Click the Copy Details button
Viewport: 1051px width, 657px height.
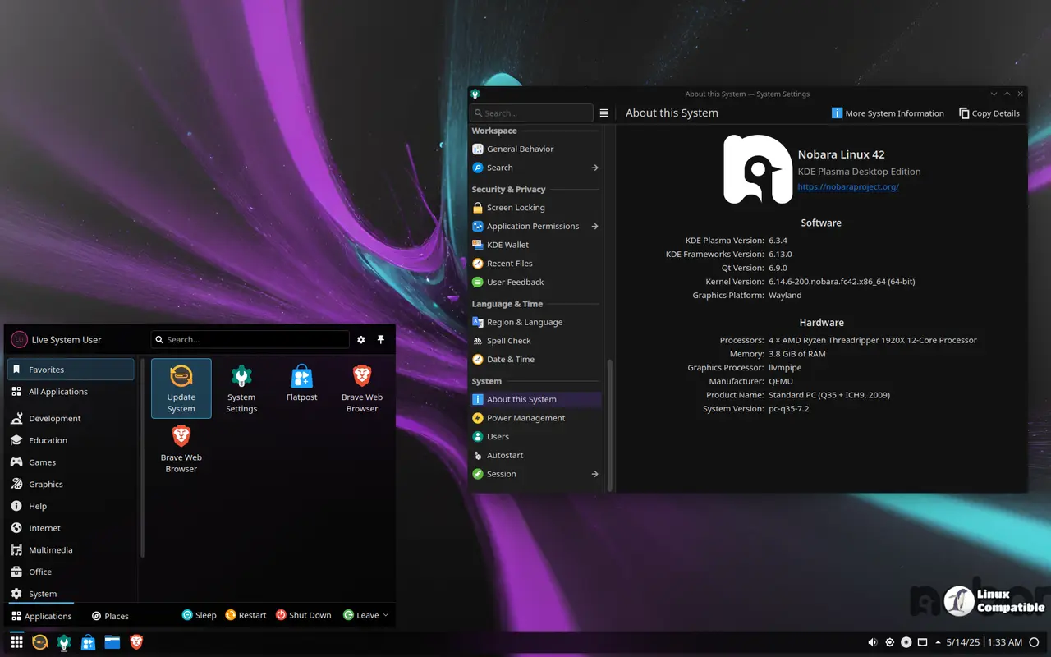(989, 113)
